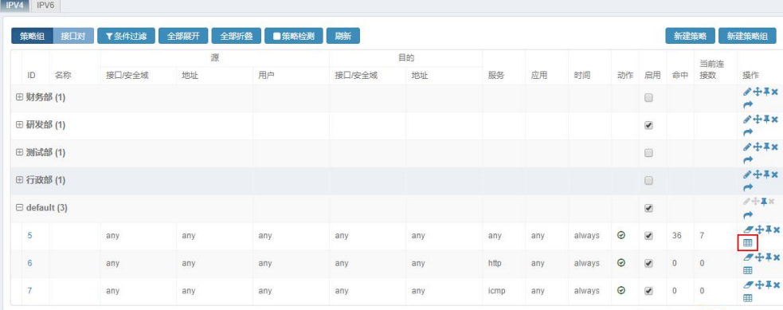Click the 新建策略 button

tap(690, 36)
